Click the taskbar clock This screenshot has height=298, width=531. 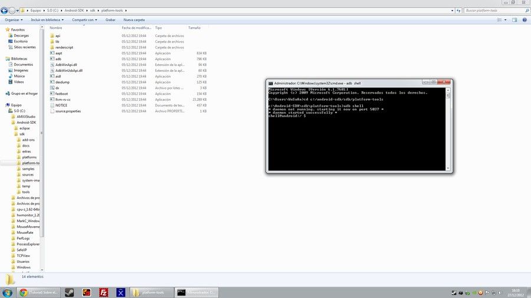pyautogui.click(x=516, y=293)
